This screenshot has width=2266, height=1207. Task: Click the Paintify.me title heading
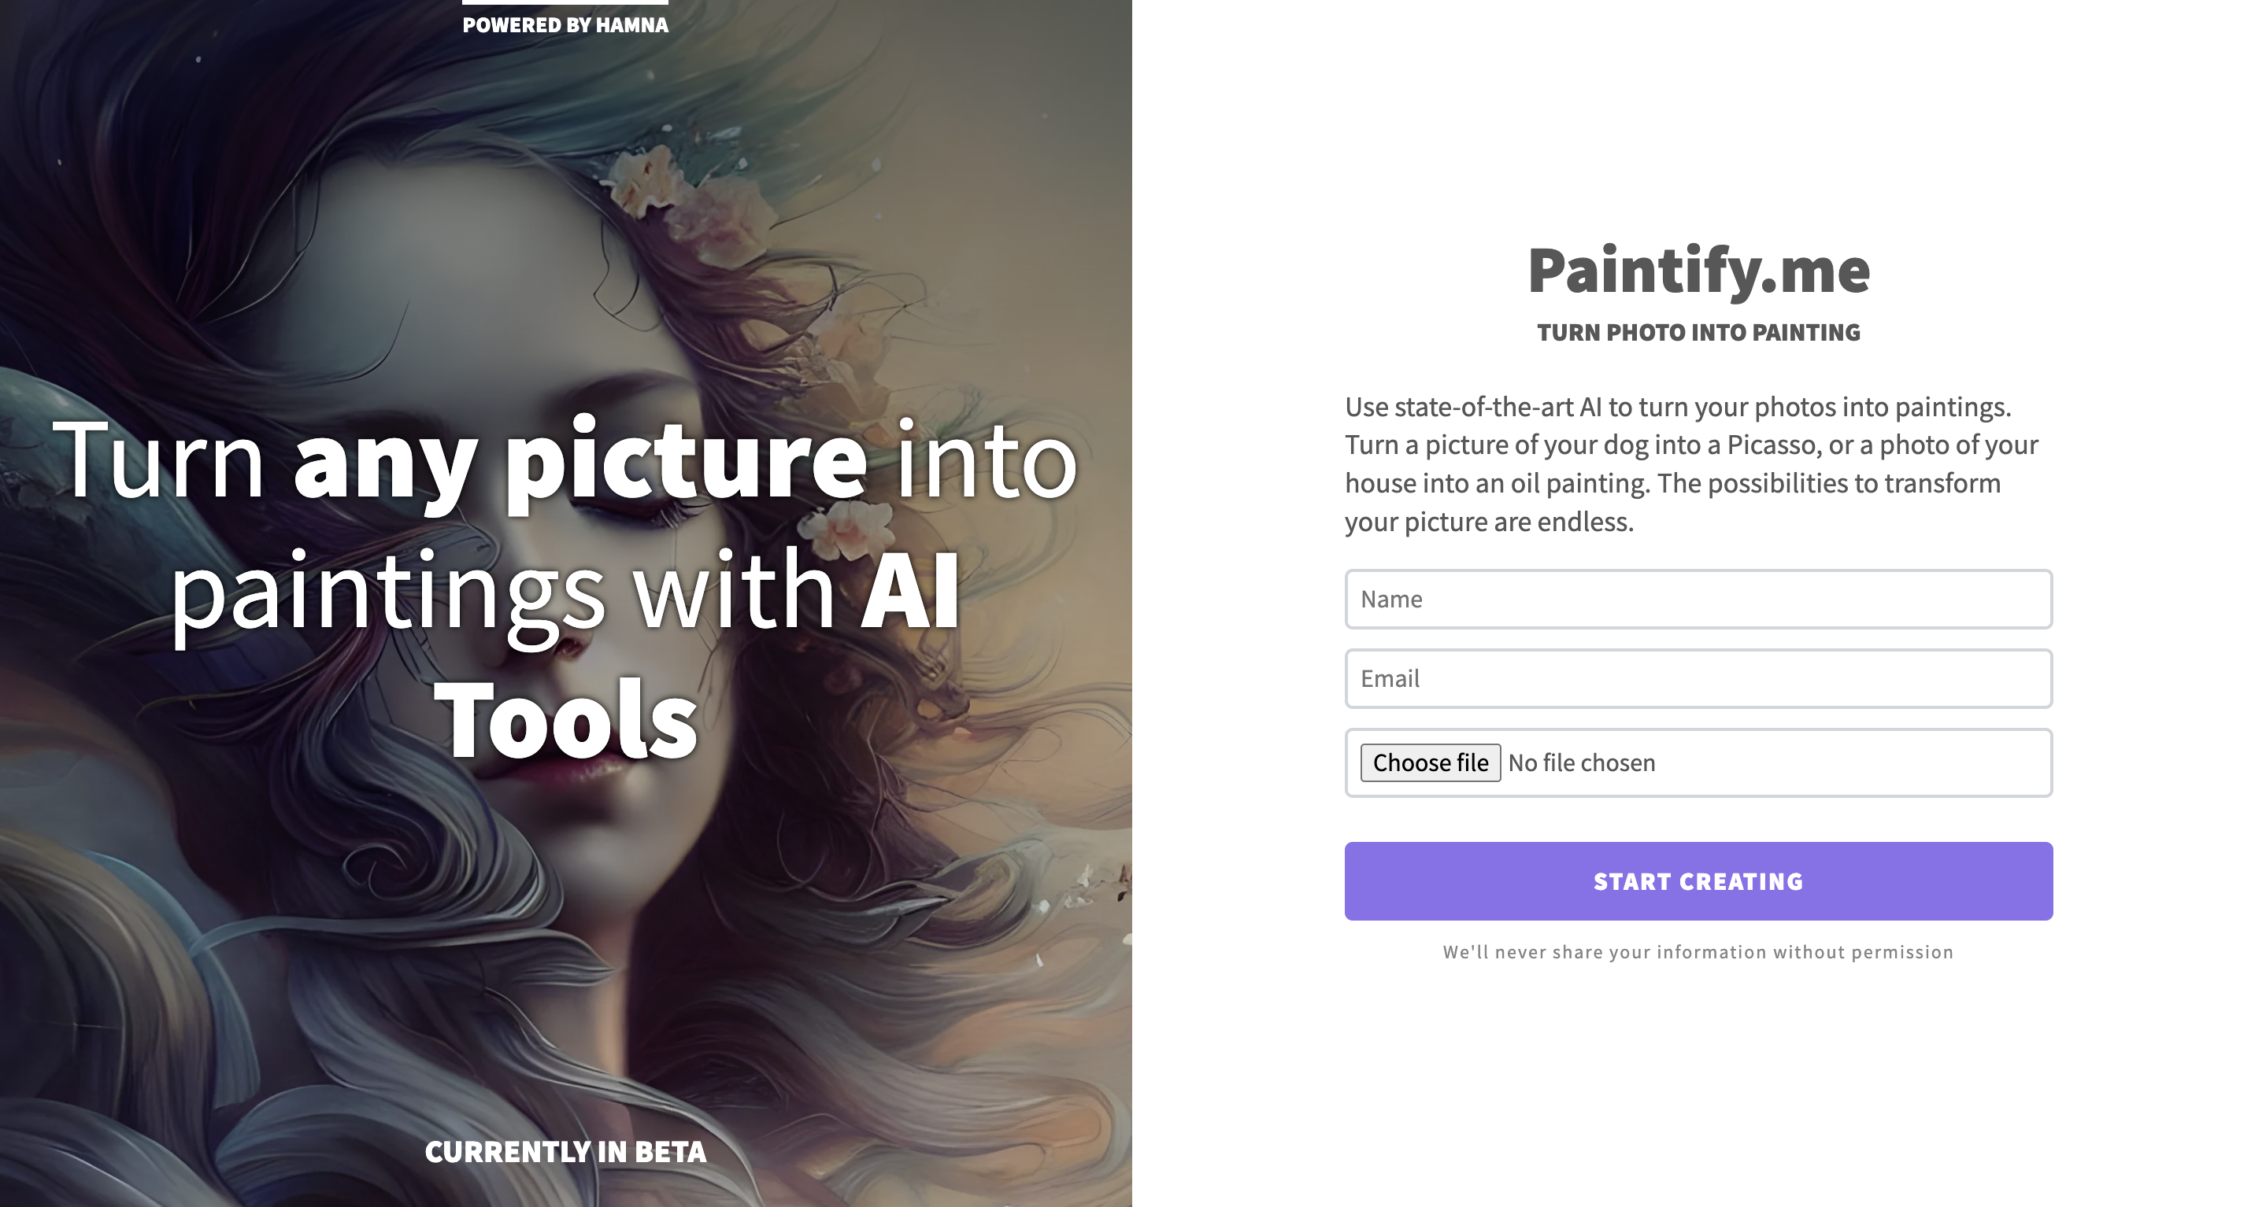pos(1698,271)
